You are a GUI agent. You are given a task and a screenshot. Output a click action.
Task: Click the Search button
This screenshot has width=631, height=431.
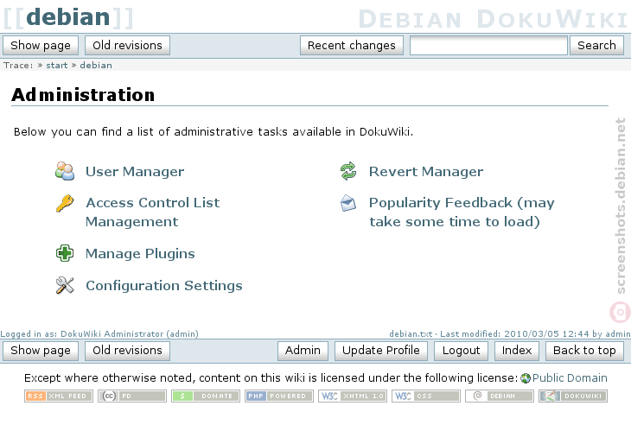tap(596, 45)
